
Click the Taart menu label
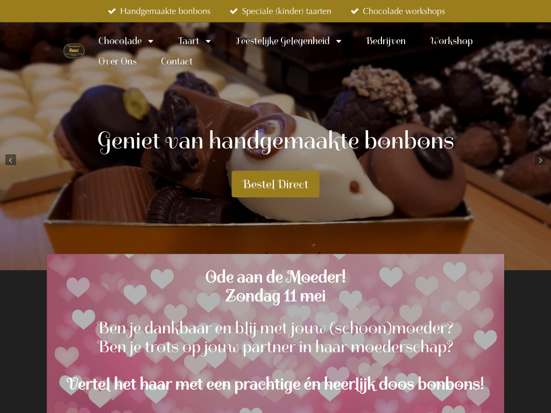pyautogui.click(x=188, y=41)
